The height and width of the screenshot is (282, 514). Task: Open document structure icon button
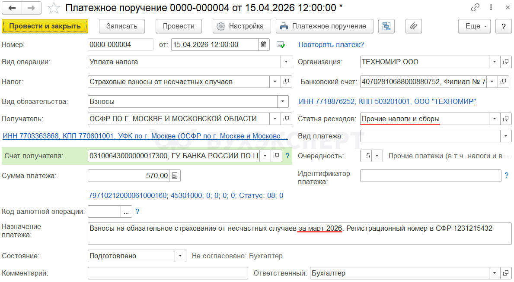[386, 26]
